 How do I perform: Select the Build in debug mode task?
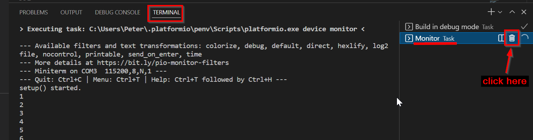tap(465, 27)
